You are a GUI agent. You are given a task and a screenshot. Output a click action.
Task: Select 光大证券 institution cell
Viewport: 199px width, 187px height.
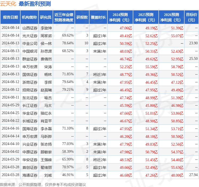click(x=30, y=36)
